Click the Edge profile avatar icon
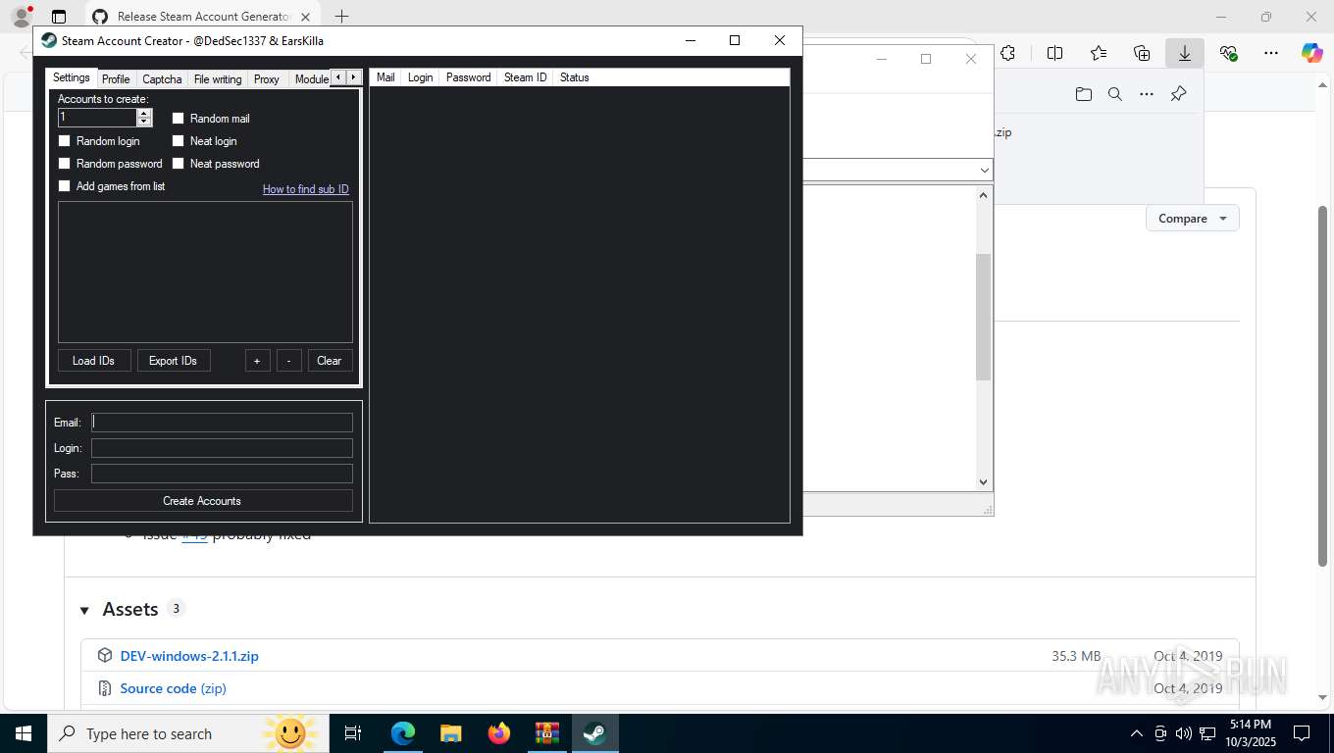This screenshot has height=753, width=1334. click(x=22, y=17)
